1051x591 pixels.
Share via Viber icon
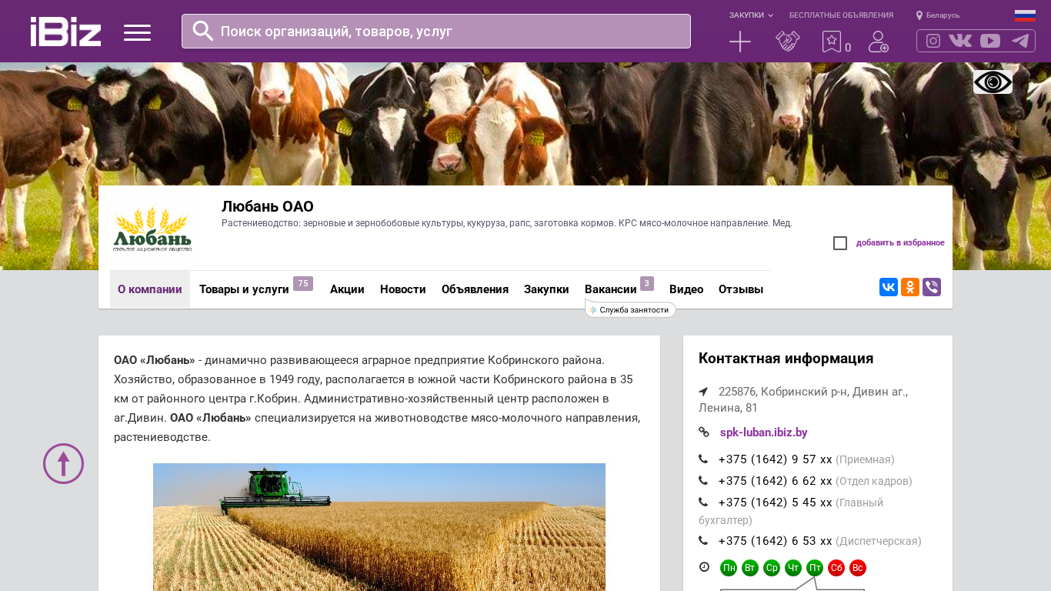[931, 287]
